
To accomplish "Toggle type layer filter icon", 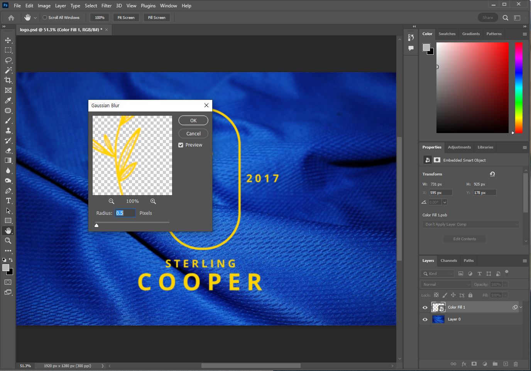I will [x=479, y=273].
